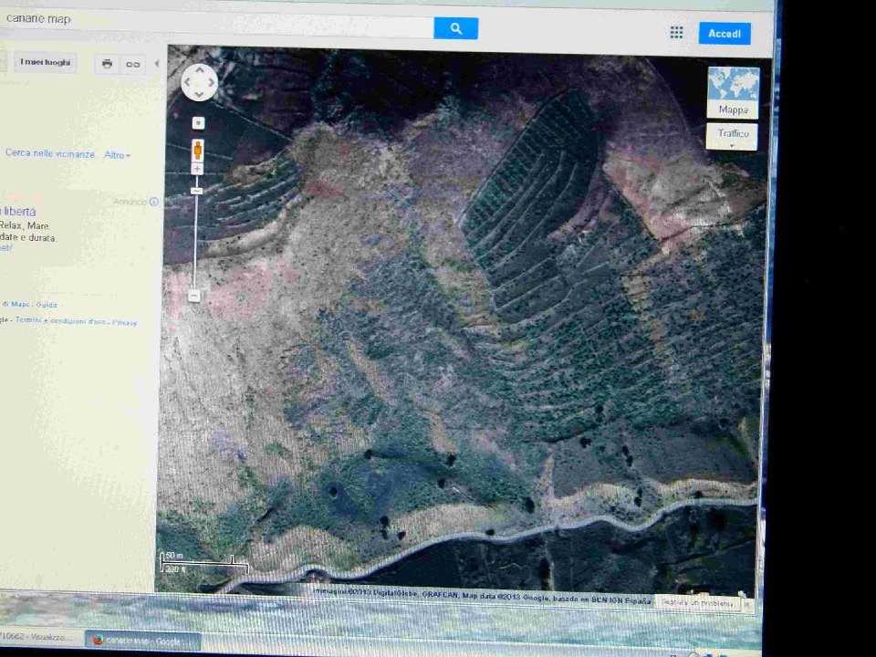
Task: Open the Google apps grid
Action: [676, 33]
